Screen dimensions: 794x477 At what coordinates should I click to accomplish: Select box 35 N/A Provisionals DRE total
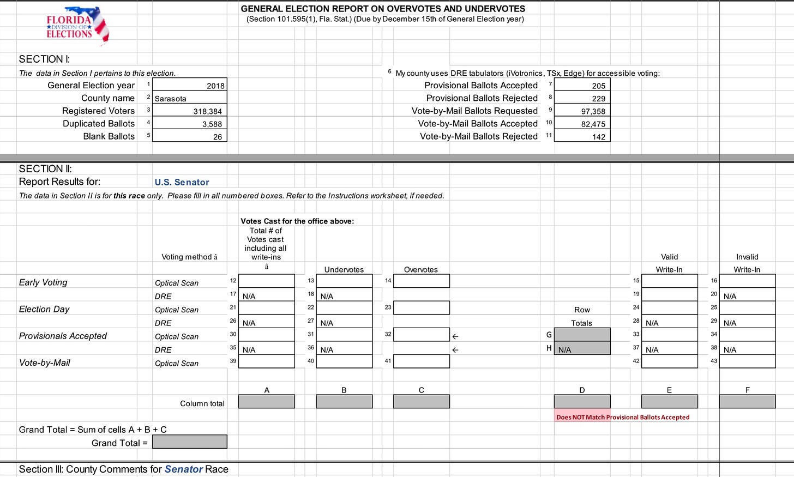point(267,348)
